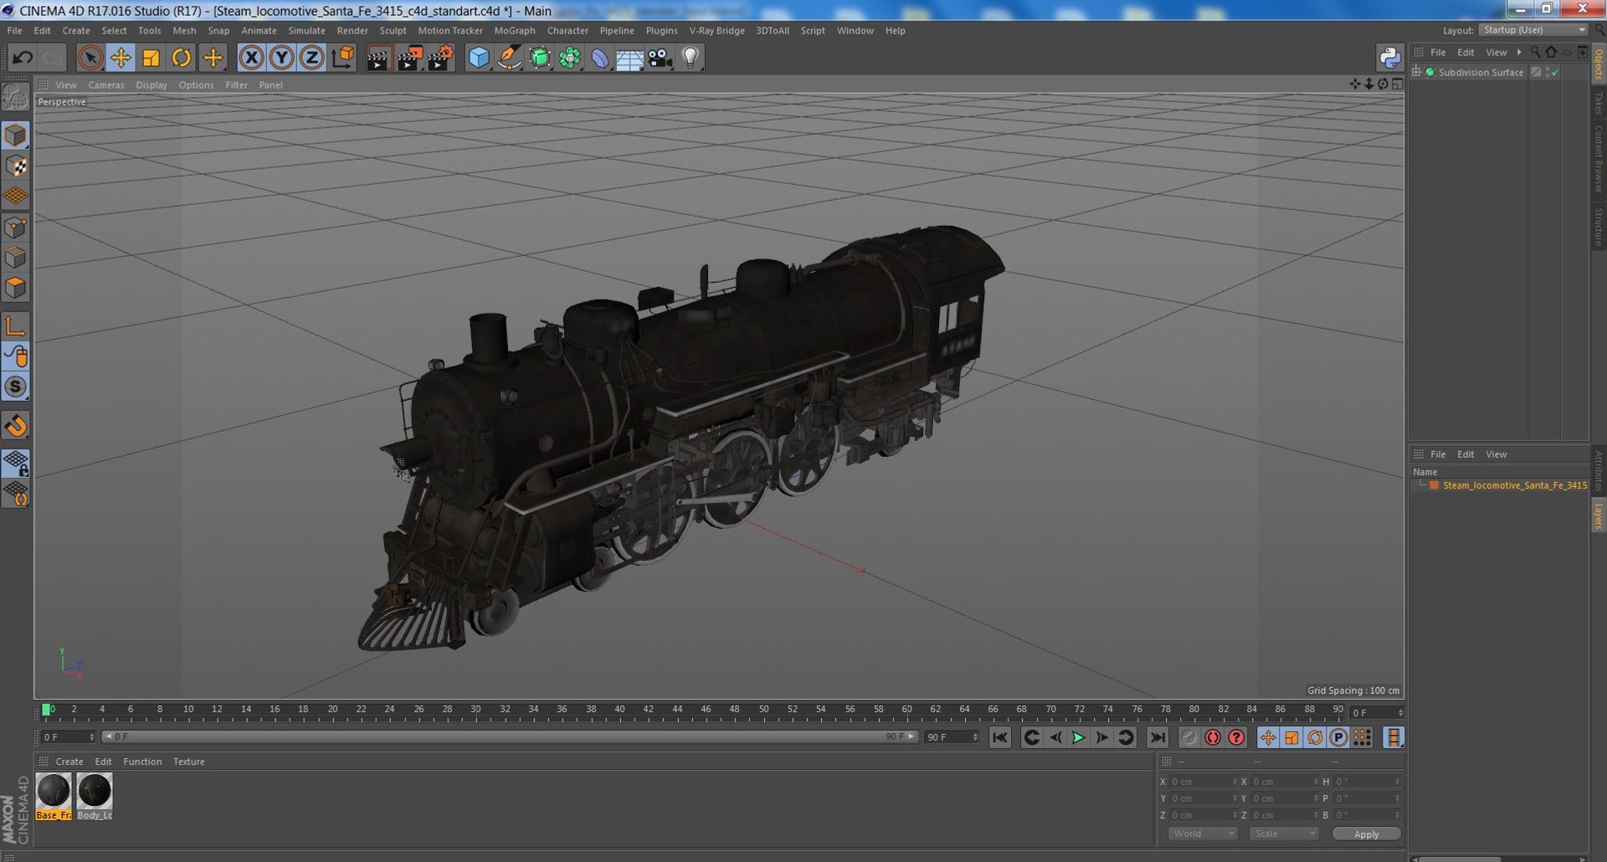Screen dimensions: 1607x862
Task: Open the Layout dropdown Startup (User)
Action: pyautogui.click(x=1533, y=30)
